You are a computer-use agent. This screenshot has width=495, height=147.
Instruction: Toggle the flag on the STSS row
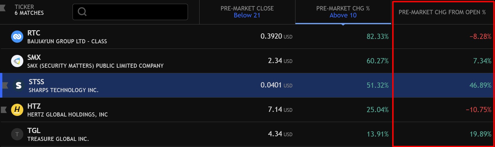point(5,85)
